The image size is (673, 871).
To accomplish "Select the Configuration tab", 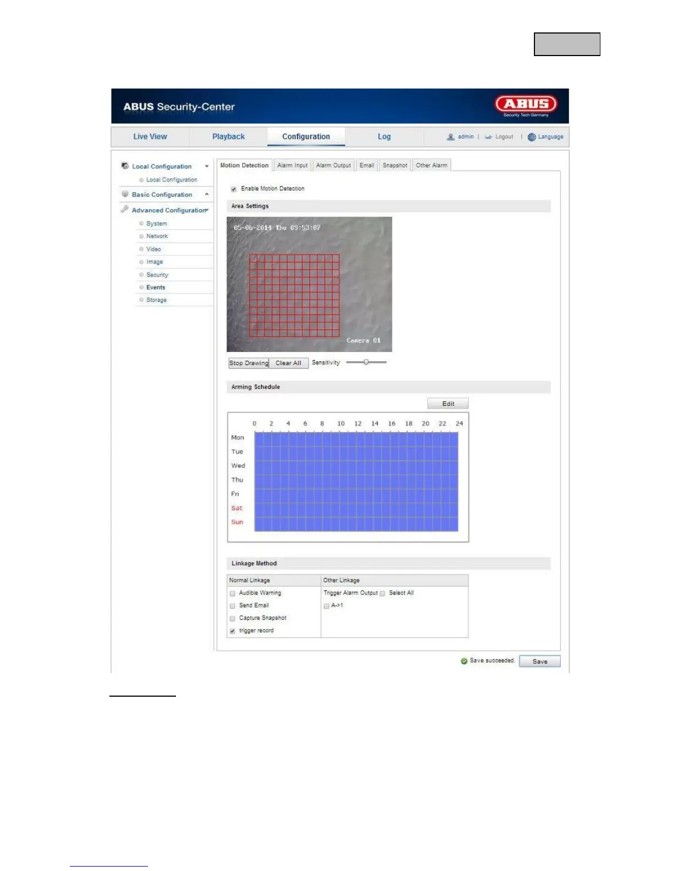I will pos(306,136).
